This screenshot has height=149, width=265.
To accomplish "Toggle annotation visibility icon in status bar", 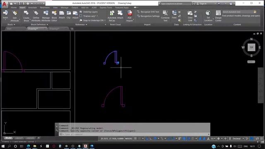I will click(200, 139).
